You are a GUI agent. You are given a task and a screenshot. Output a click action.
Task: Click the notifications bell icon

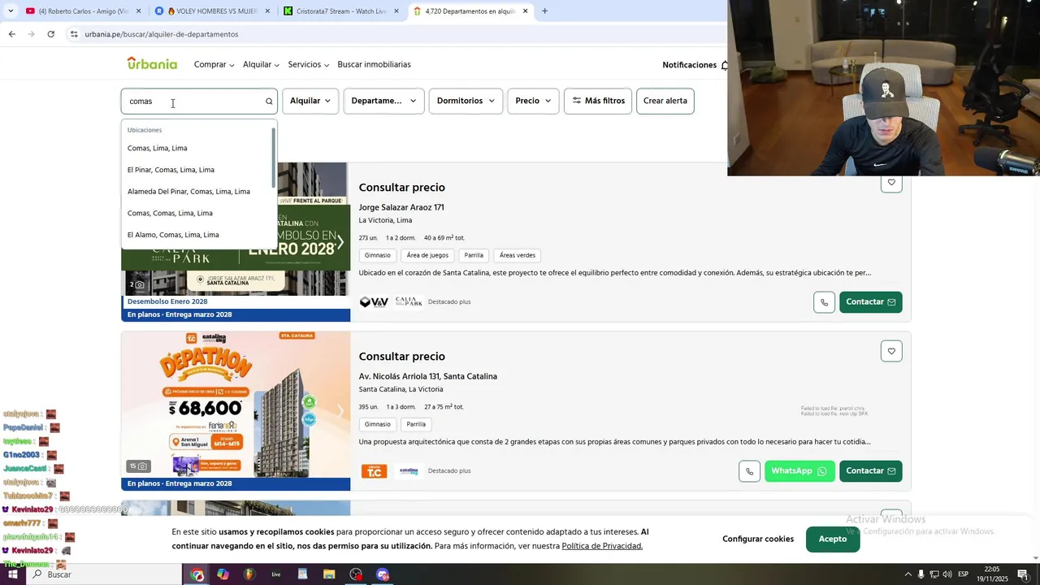pyautogui.click(x=724, y=65)
